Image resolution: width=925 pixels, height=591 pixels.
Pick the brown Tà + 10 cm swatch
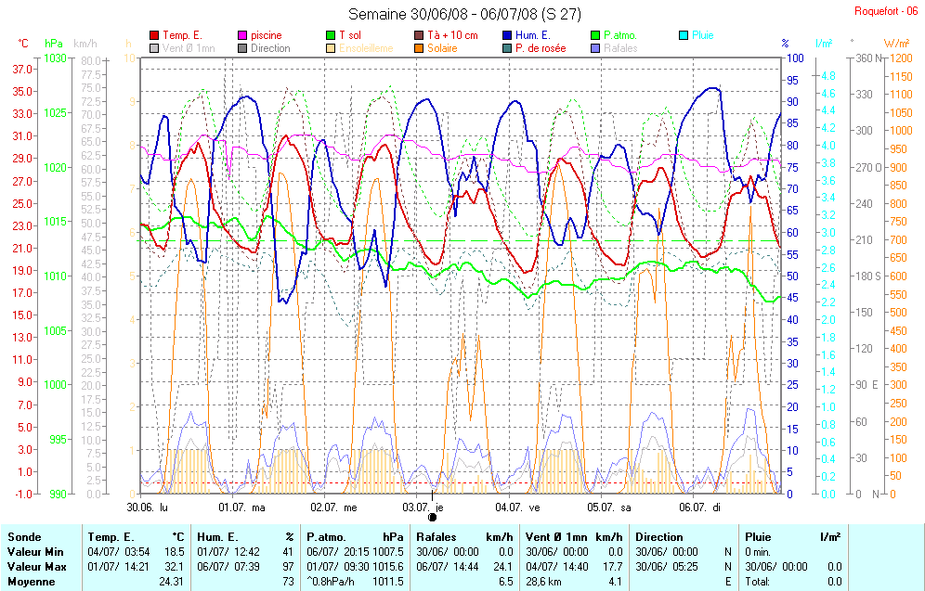[x=419, y=35]
